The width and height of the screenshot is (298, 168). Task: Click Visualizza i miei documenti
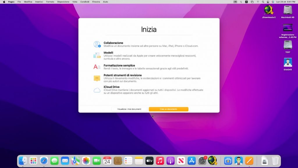(x=129, y=109)
